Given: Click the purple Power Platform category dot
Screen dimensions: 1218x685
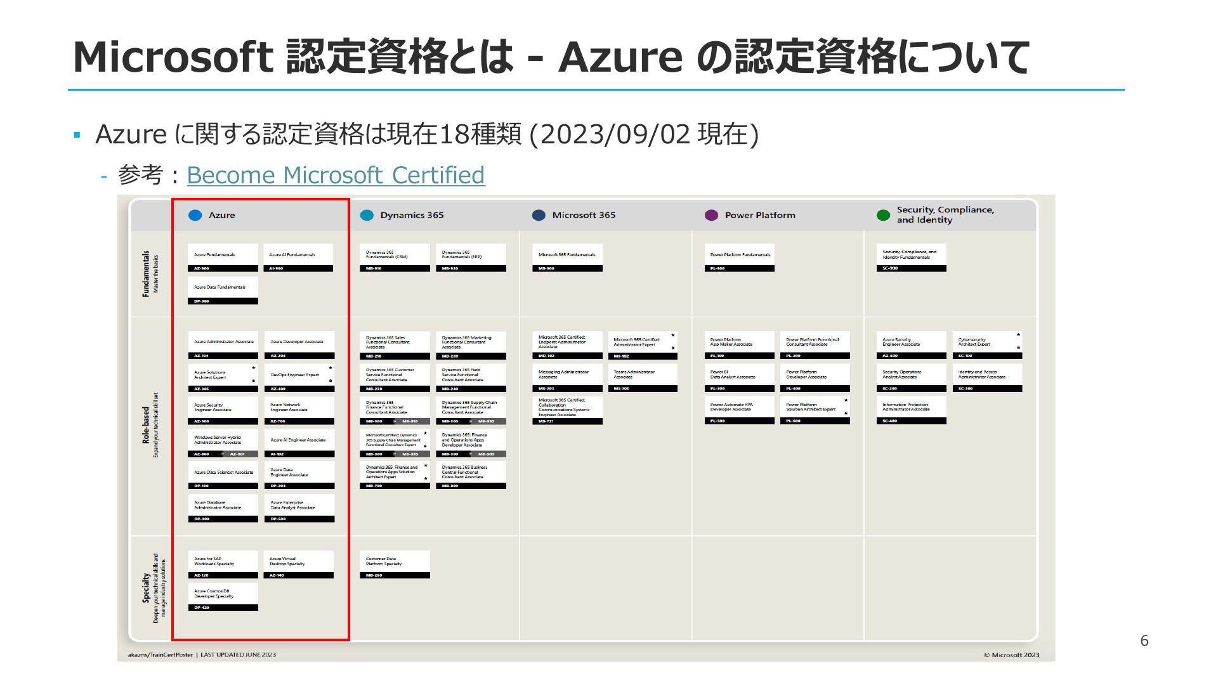Looking at the screenshot, I should [x=711, y=215].
